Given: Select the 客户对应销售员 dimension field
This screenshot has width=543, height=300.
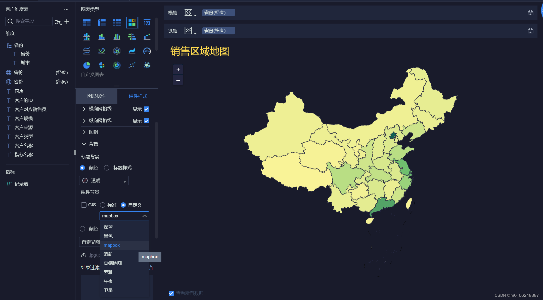Looking at the screenshot, I should [30, 109].
